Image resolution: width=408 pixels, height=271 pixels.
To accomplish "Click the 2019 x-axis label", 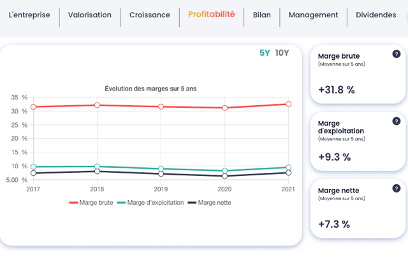I will [x=161, y=189].
